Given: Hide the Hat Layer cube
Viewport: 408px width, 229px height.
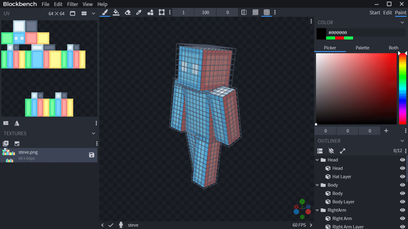Looking at the screenshot, I should click(x=403, y=177).
